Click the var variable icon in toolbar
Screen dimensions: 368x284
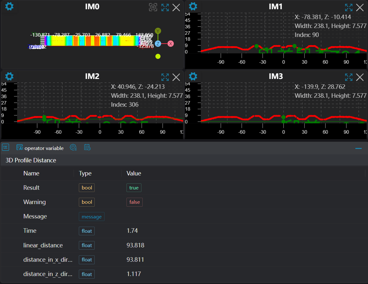point(5,147)
